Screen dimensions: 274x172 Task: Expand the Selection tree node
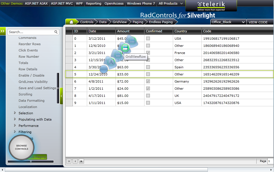(15, 113)
